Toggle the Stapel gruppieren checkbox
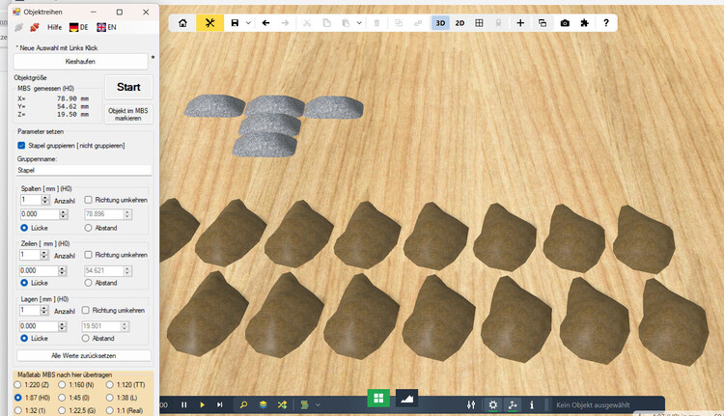The image size is (724, 416). (21, 146)
